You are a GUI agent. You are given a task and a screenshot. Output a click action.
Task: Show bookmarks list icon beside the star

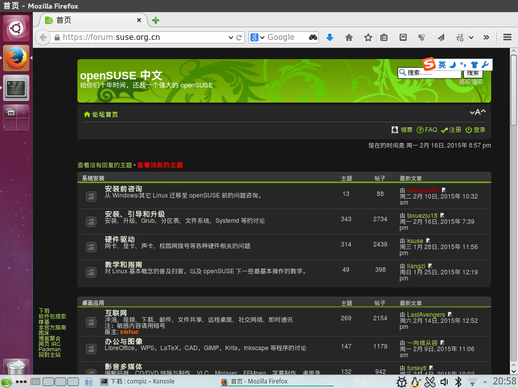click(x=384, y=37)
